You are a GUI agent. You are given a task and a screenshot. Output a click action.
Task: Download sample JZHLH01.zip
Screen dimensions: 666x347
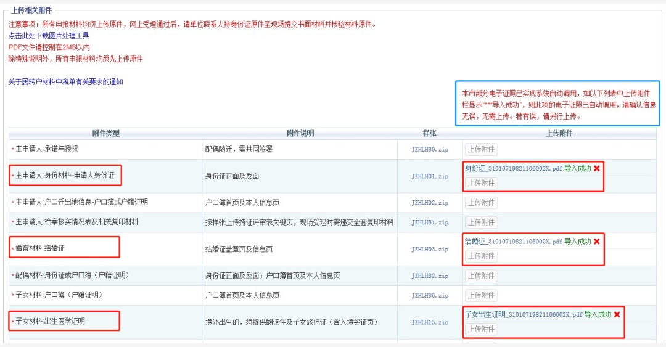tap(430, 176)
